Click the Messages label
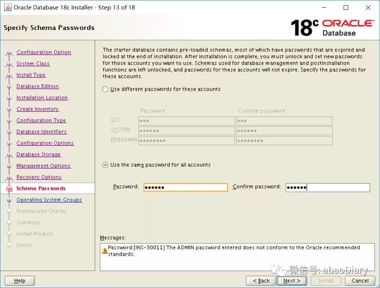This screenshot has width=380, height=288. [113, 238]
